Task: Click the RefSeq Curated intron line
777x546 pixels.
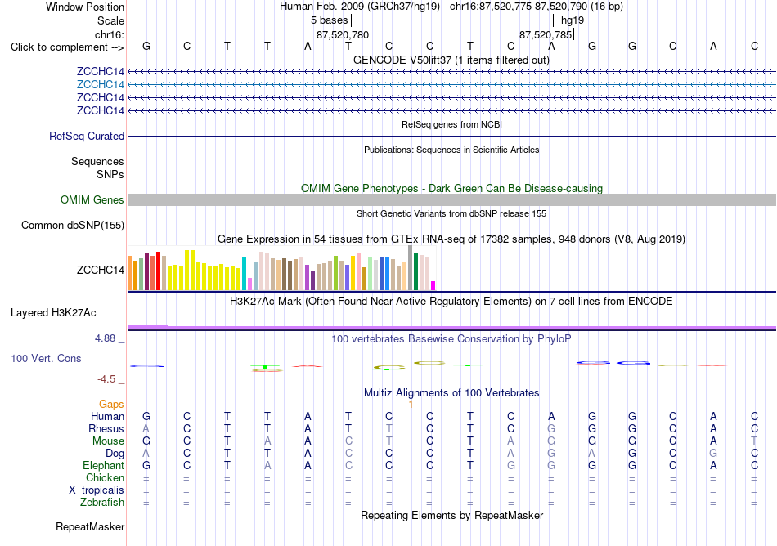Action: click(451, 136)
